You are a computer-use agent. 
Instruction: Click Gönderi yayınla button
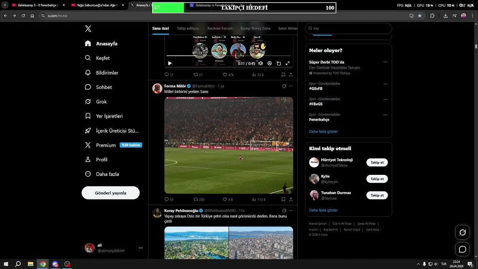coord(111,193)
